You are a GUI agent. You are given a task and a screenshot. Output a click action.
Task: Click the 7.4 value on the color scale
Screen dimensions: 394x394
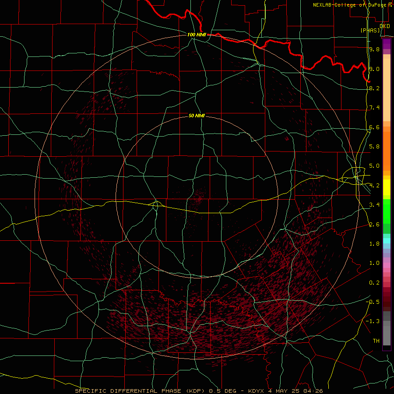[x=374, y=108]
